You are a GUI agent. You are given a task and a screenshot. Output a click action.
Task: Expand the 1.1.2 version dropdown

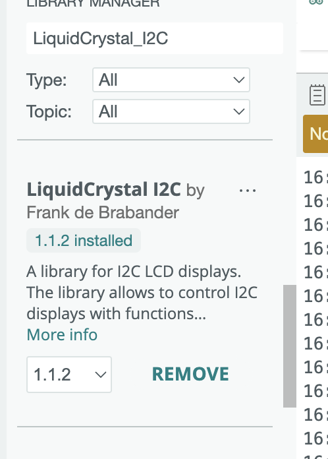[x=69, y=375]
